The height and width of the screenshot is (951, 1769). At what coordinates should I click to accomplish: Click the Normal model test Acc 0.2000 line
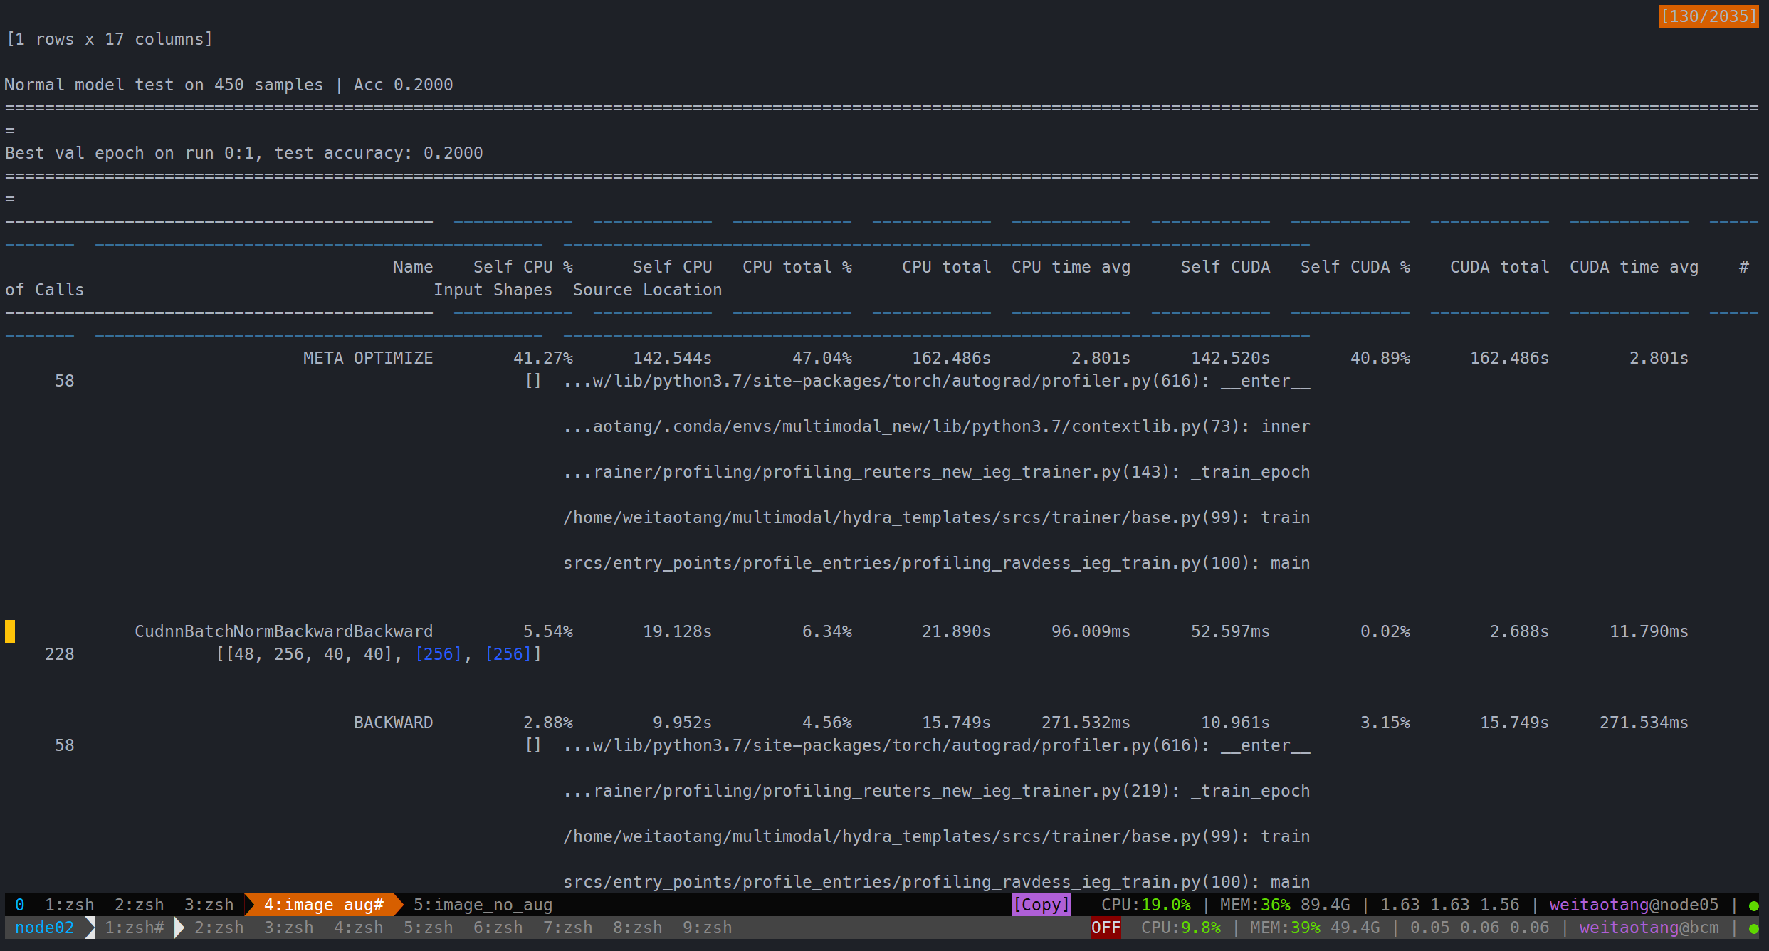[x=229, y=85]
